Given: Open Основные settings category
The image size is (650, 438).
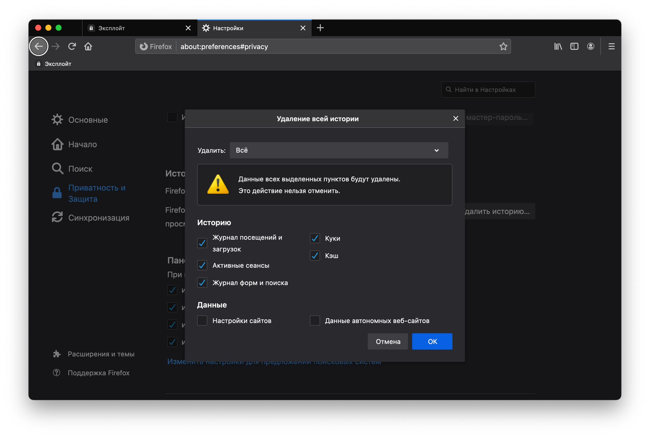Looking at the screenshot, I should [88, 120].
